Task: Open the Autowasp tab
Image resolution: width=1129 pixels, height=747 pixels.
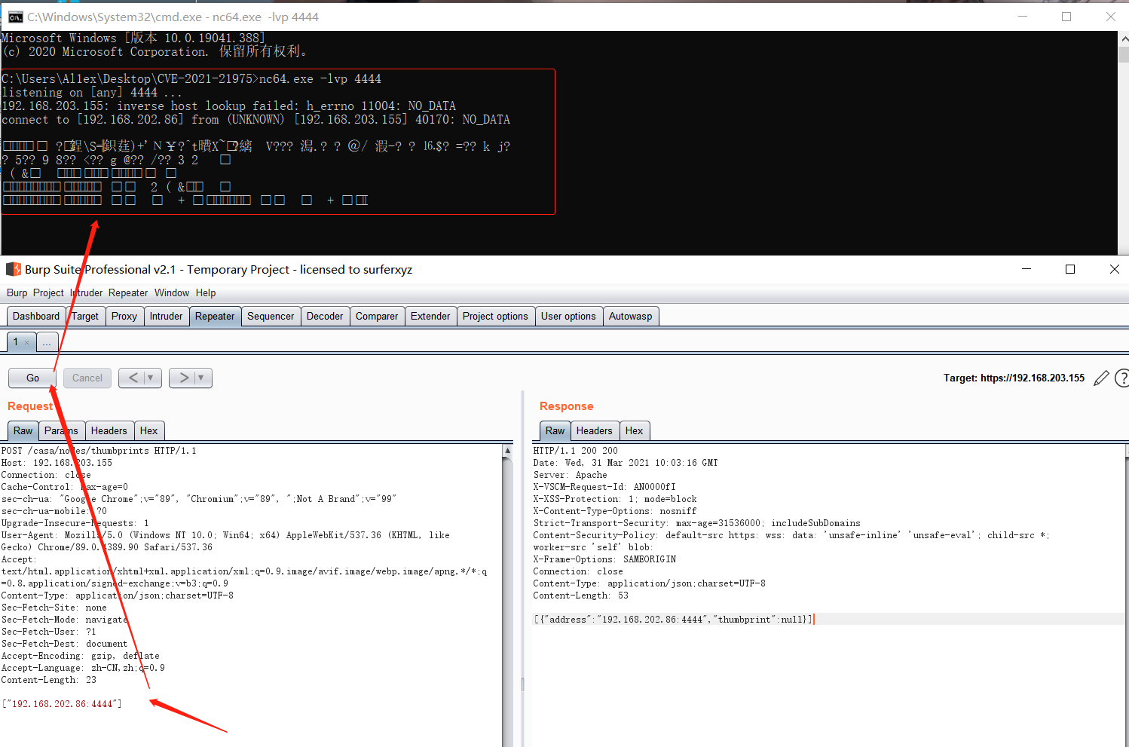Action: coord(631,316)
